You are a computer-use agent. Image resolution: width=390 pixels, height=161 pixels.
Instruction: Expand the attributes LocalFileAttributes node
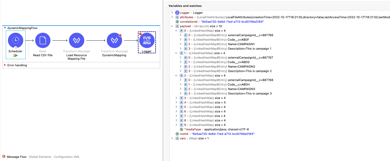coord(172,17)
